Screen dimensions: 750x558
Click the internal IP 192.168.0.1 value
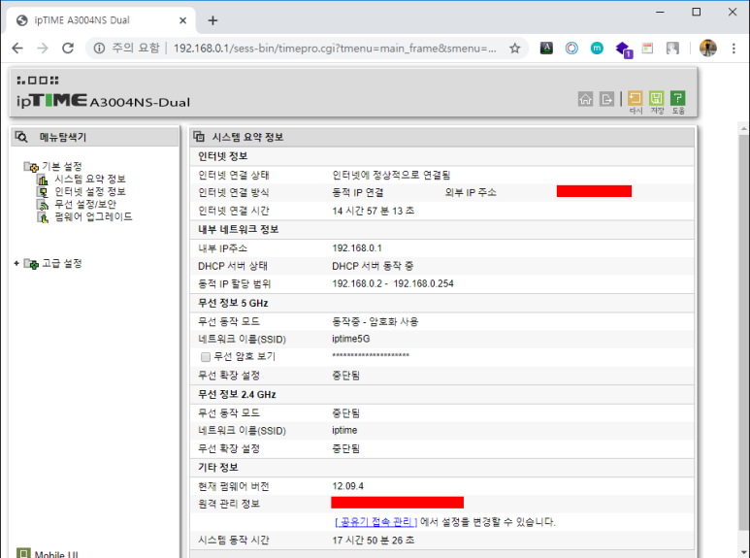(x=357, y=247)
